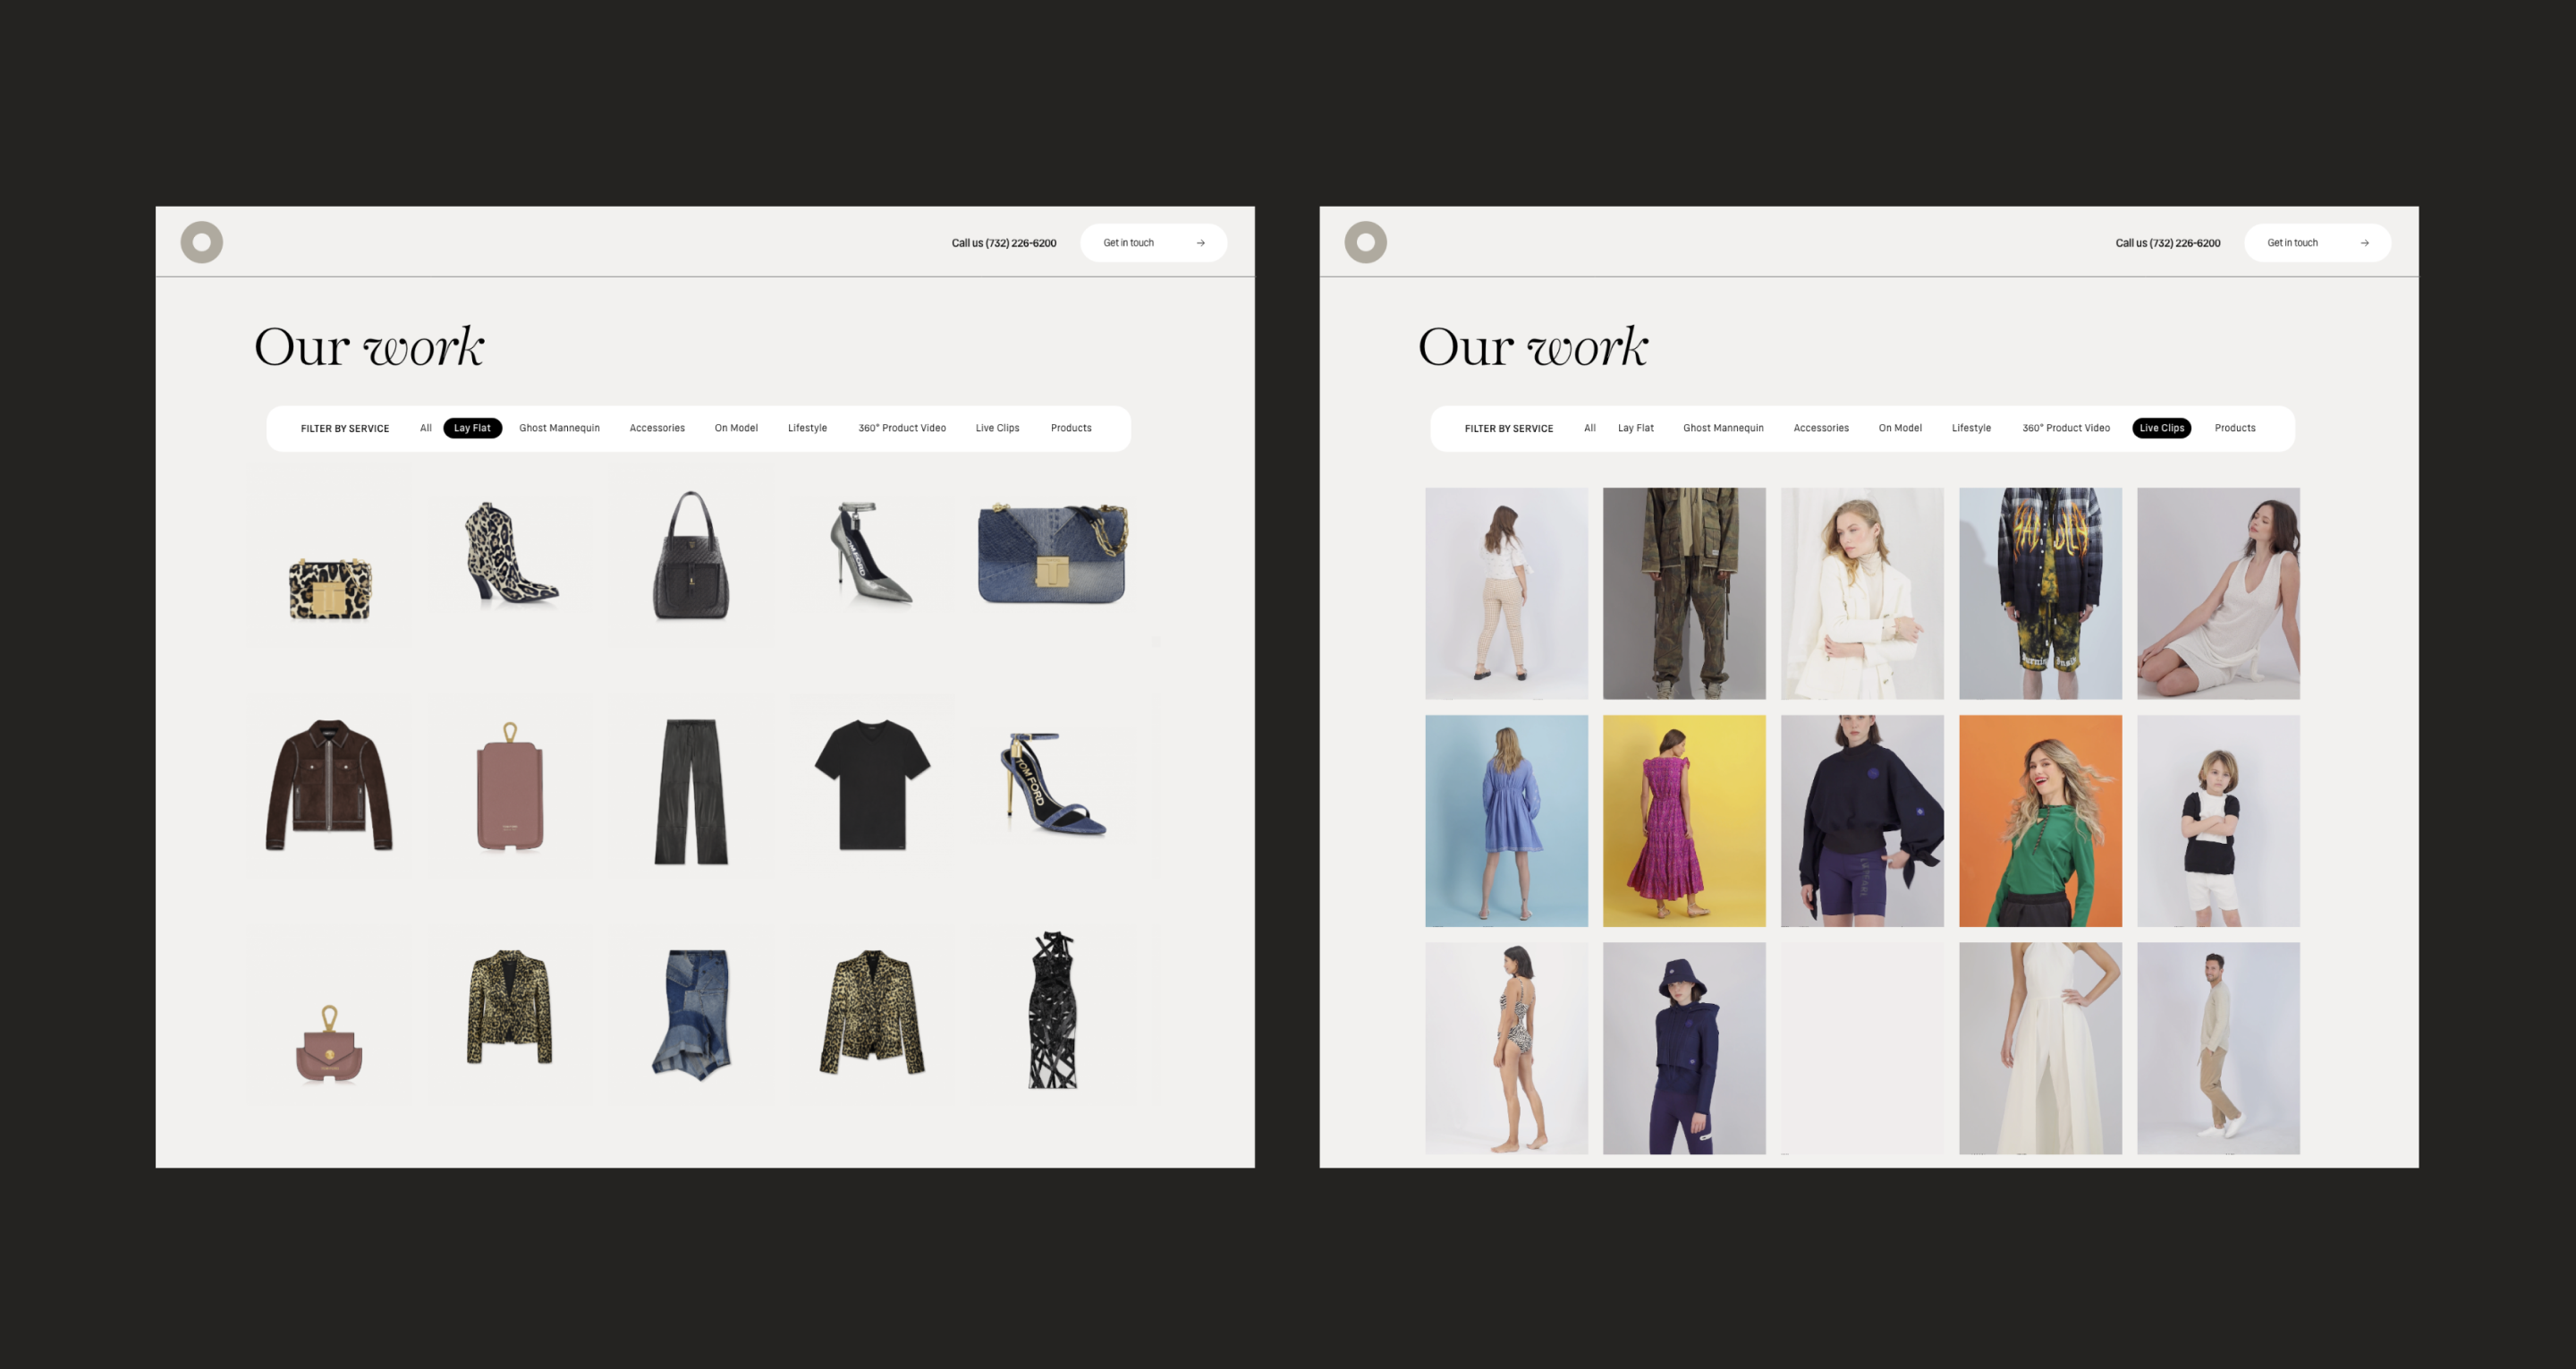Open the brown suede jacket thumbnail

tap(329, 786)
